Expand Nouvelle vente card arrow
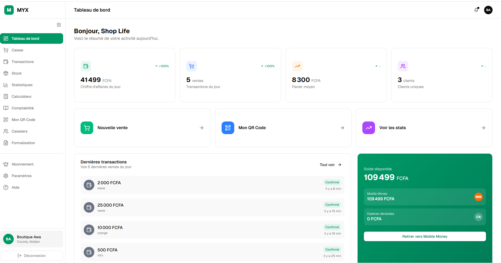The width and height of the screenshot is (501, 263). pyautogui.click(x=202, y=128)
